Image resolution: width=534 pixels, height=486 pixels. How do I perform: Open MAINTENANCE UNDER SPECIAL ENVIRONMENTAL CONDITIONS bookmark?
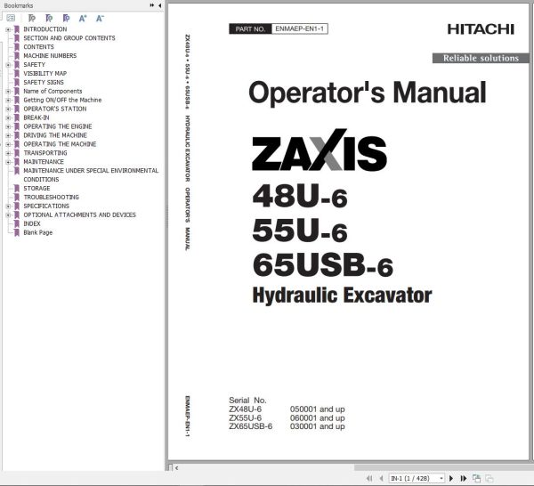pyautogui.click(x=91, y=175)
